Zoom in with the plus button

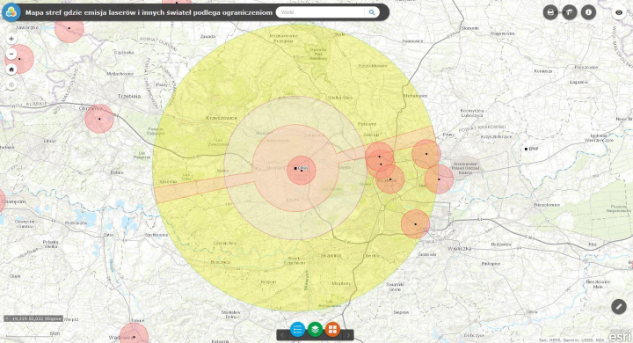11,39
